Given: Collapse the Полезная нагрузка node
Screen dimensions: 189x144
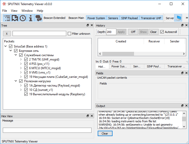Looking at the screenshot, I should click(16, 81).
